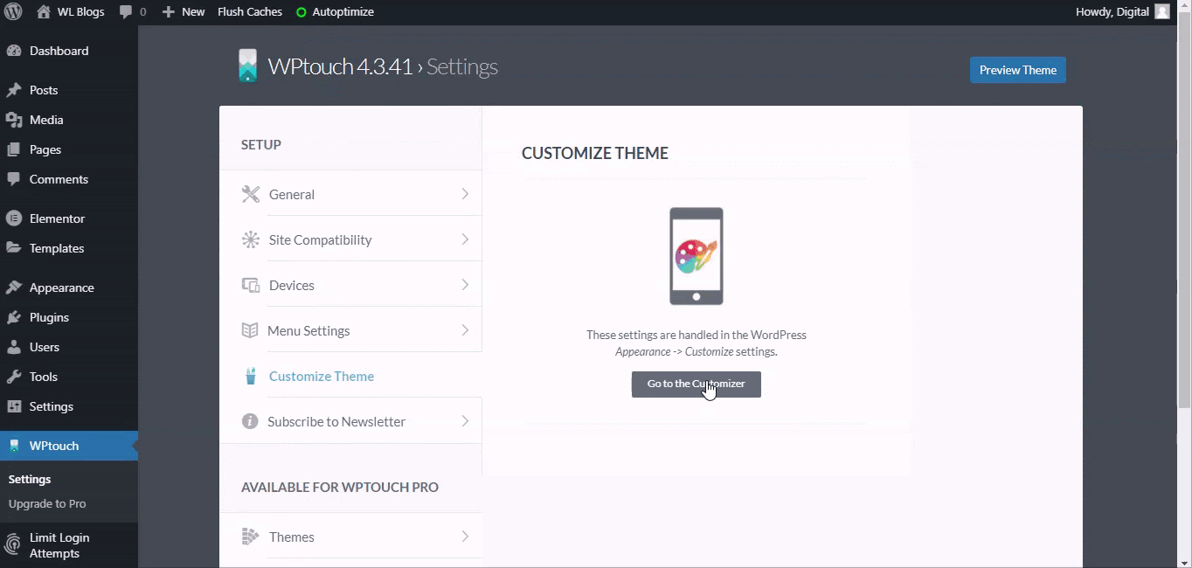The height and width of the screenshot is (568, 1192).
Task: Open the General settings section
Action: pyautogui.click(x=350, y=194)
